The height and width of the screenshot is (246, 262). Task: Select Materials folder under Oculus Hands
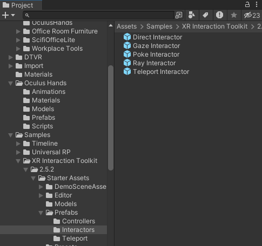coord(42,100)
